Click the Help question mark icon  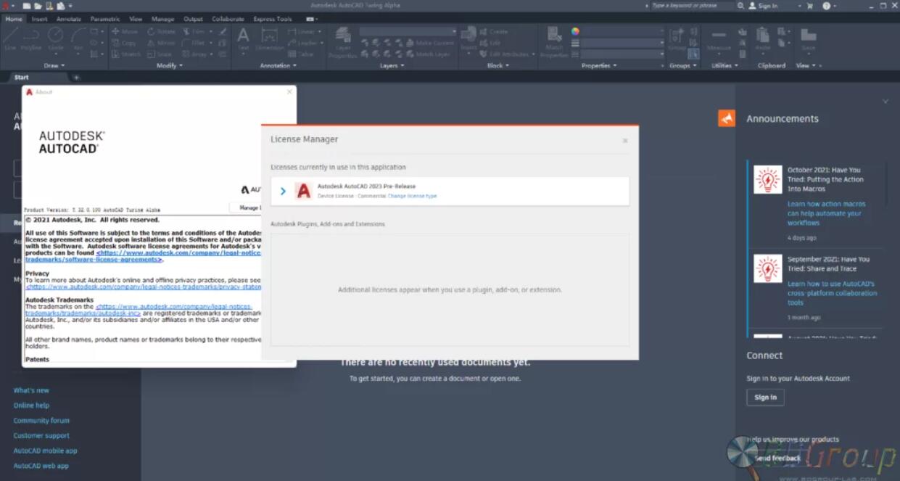[x=826, y=6]
